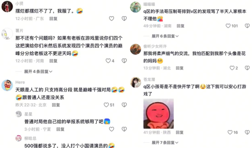The height and width of the screenshot is (148, 252).
Task: Like 薯片's comment showing 4 likes
Action: [108, 61]
